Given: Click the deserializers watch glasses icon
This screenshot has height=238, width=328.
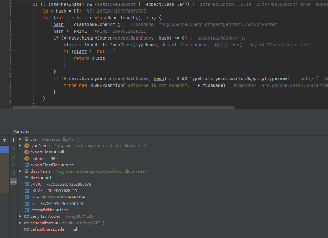Looking at the screenshot, I should click(x=27, y=223).
